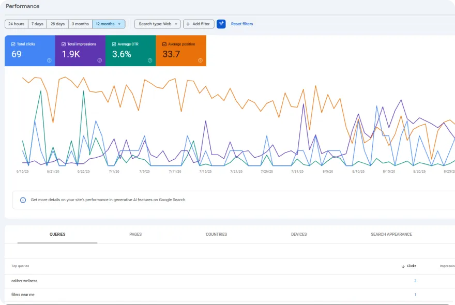Click the 1.9K impressions value
The image size is (455, 305).
pyautogui.click(x=71, y=54)
